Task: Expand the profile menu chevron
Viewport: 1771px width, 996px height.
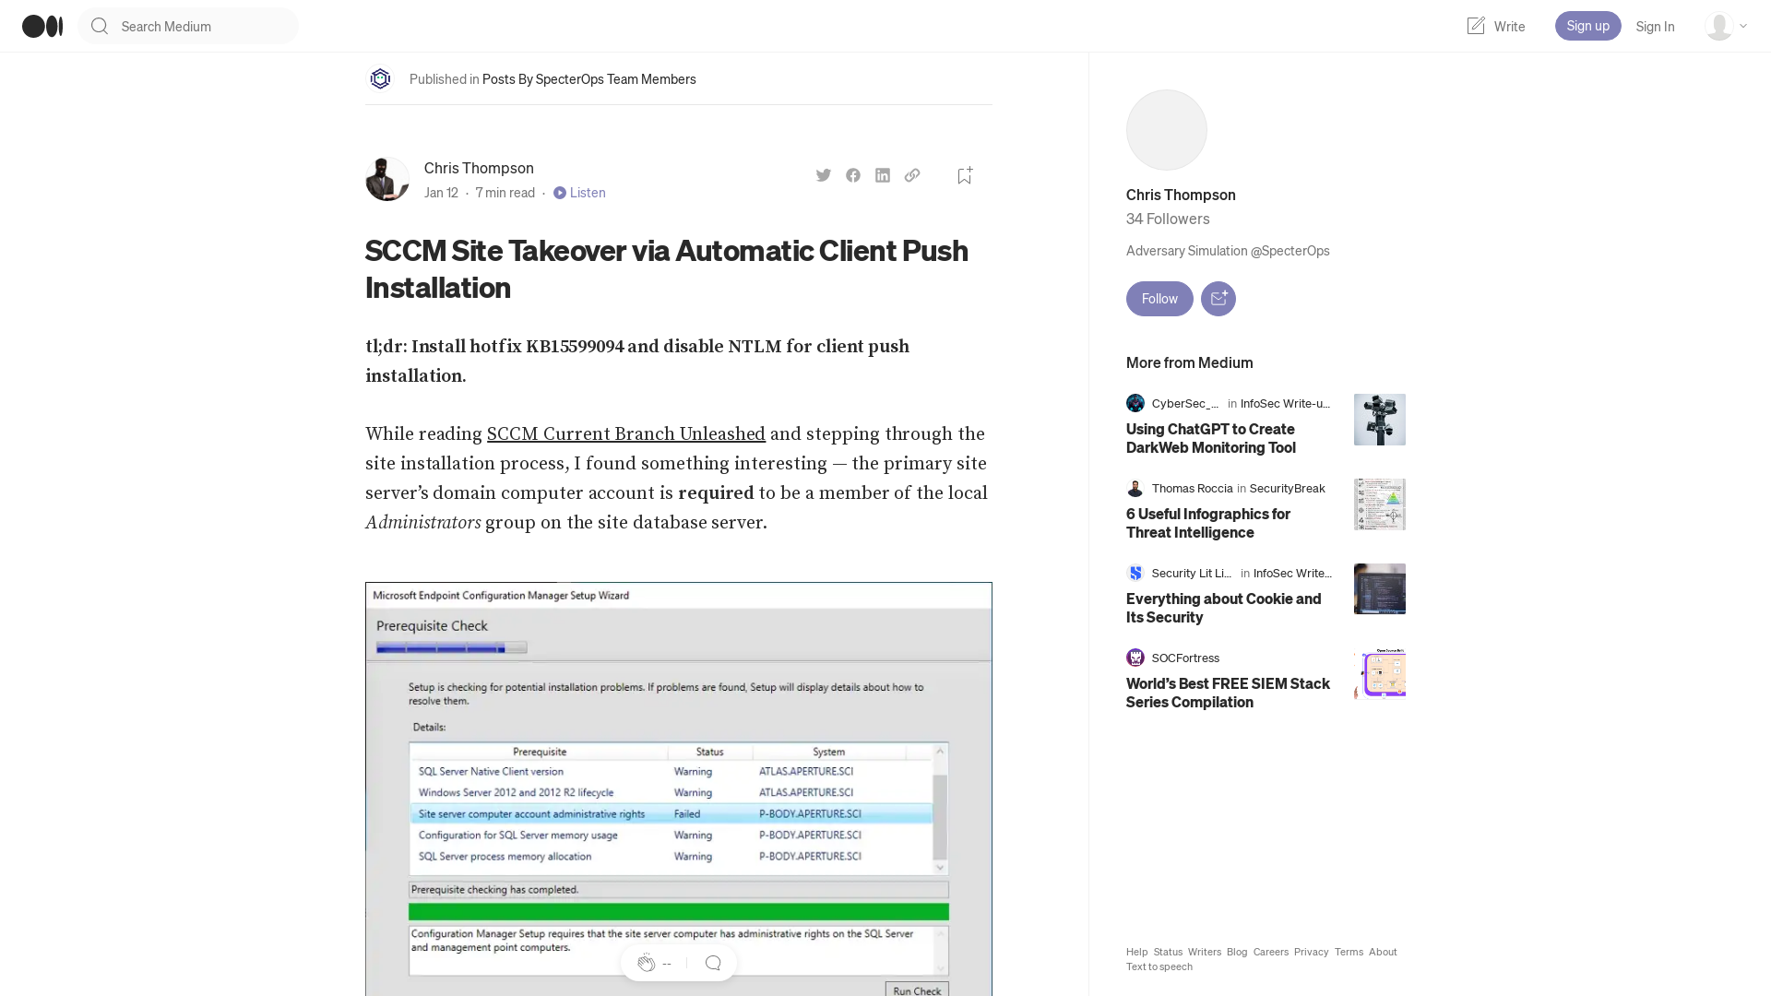Action: click(1743, 26)
